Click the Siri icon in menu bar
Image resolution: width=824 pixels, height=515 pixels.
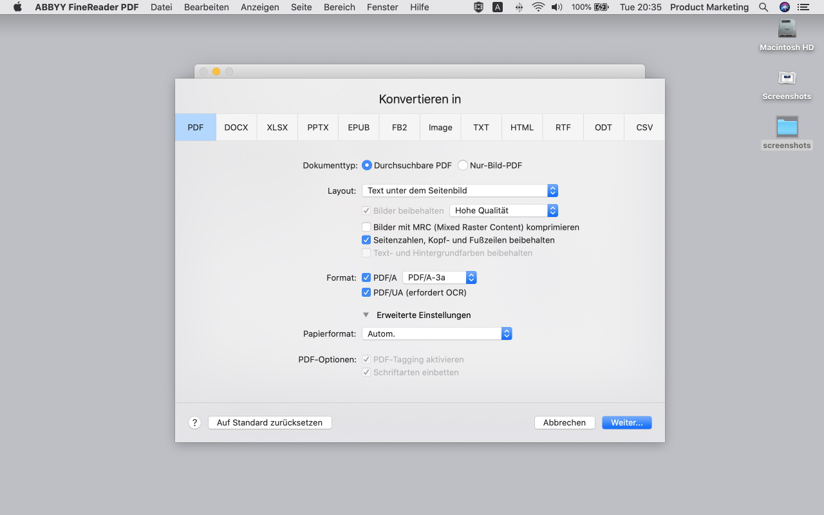[784, 7]
